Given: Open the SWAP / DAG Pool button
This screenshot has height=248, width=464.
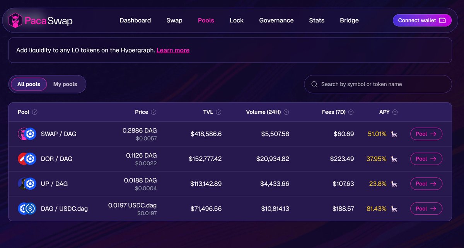Looking at the screenshot, I should [426, 134].
